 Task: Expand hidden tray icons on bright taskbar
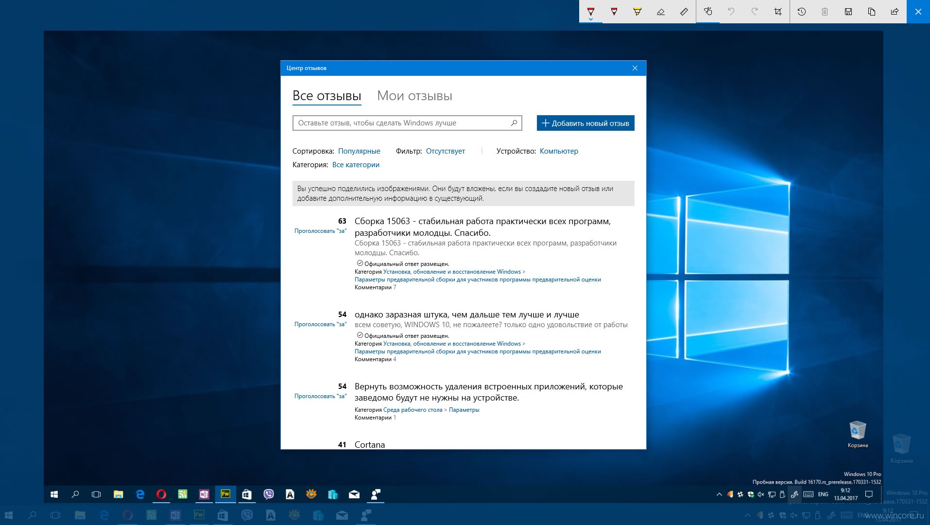point(719,494)
